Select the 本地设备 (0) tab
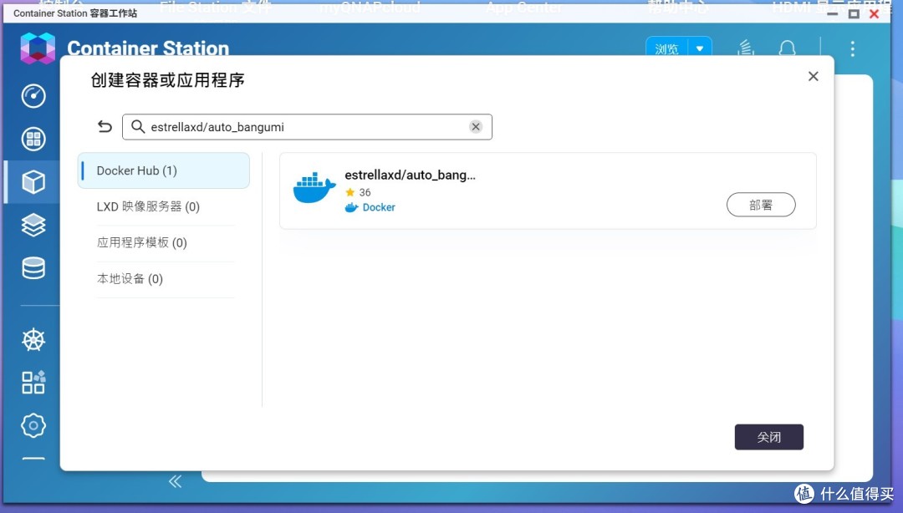 coord(164,279)
